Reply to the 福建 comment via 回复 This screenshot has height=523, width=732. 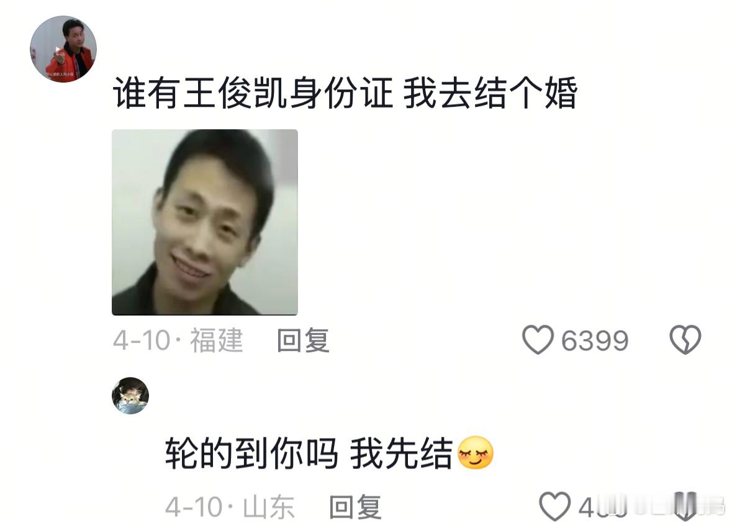click(303, 340)
